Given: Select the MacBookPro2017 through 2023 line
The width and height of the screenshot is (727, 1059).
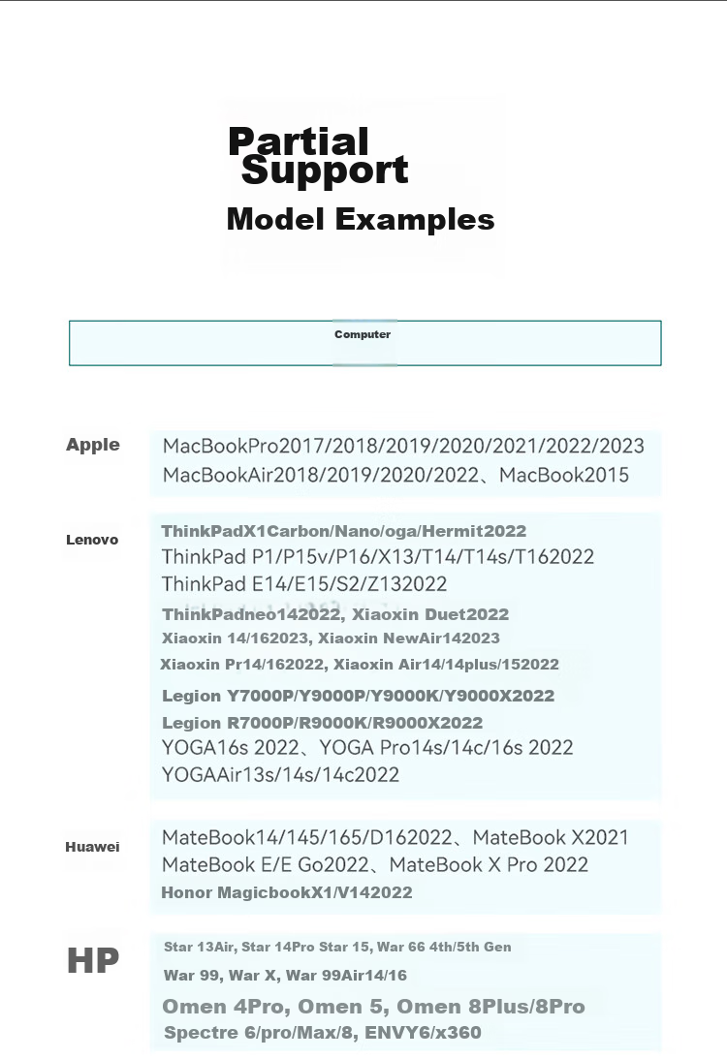Looking at the screenshot, I should pos(403,446).
